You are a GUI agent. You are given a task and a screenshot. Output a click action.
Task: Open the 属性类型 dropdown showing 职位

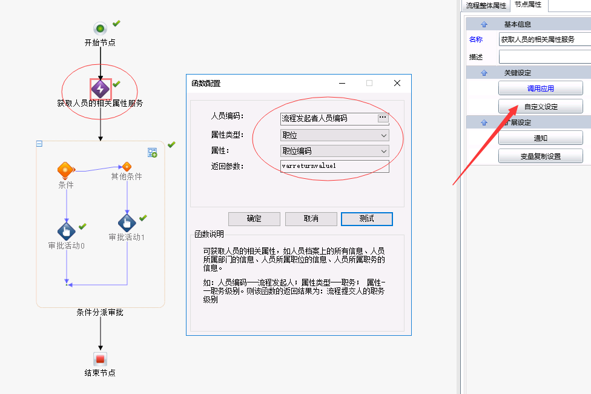tap(335, 136)
